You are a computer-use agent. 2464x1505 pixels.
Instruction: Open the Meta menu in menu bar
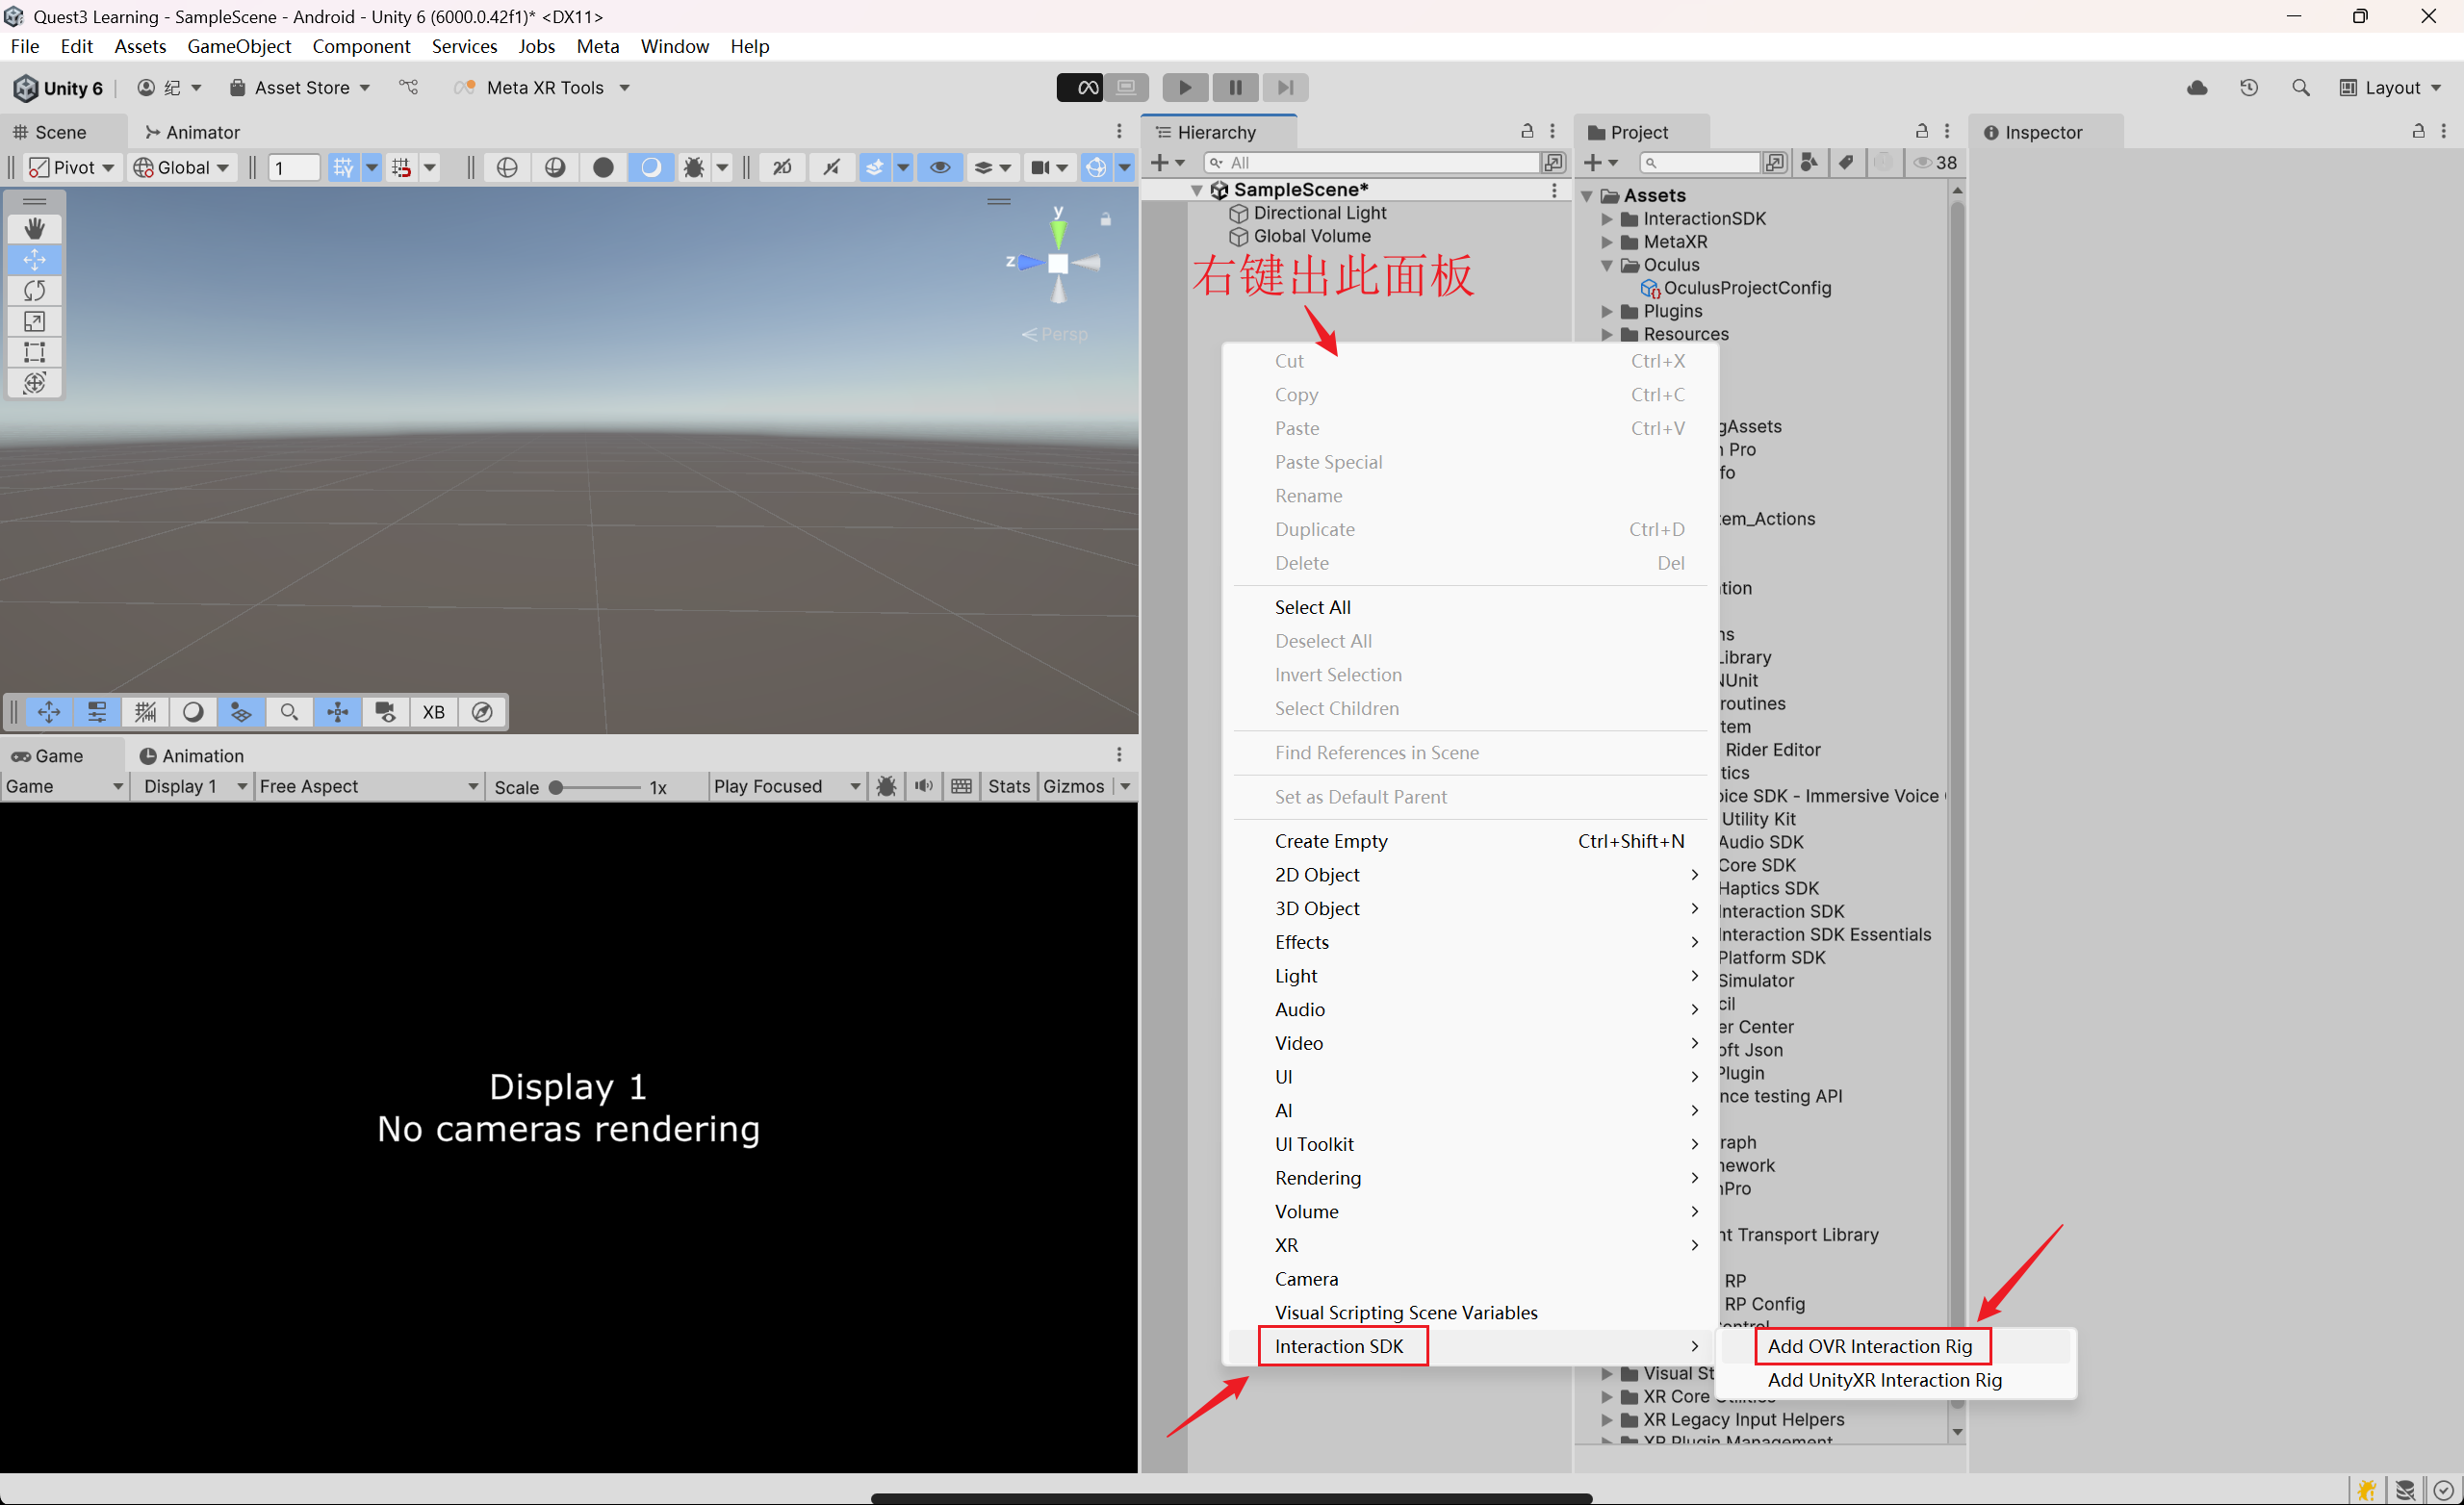[x=598, y=46]
